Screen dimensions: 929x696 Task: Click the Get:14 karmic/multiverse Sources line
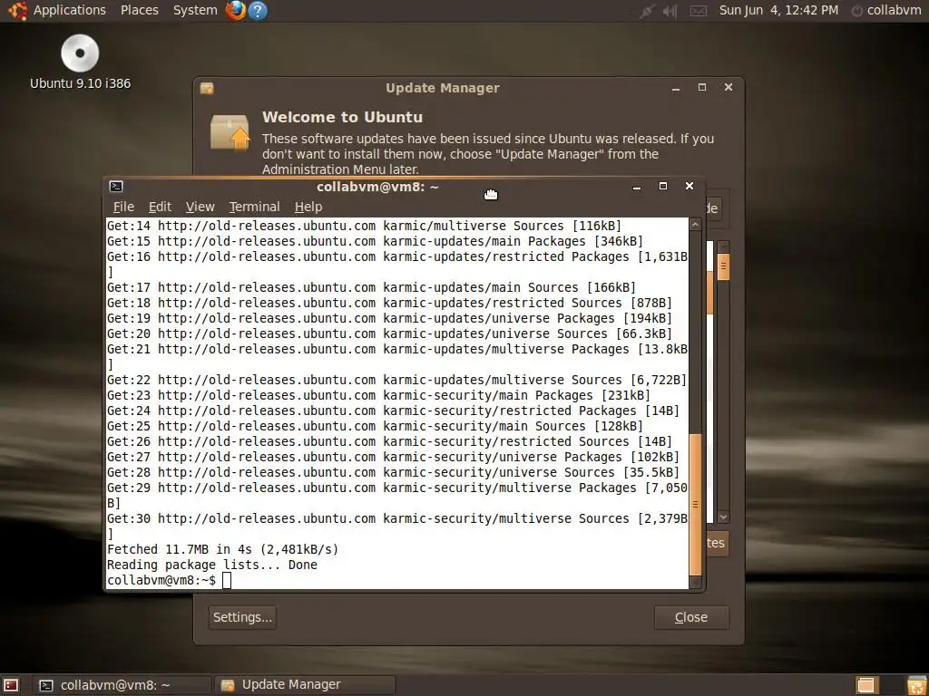point(365,226)
